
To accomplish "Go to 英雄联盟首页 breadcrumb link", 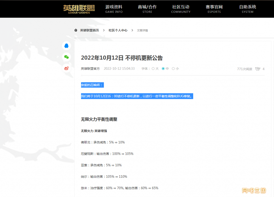I will (x=89, y=30).
